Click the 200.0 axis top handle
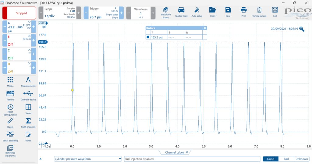The image size is (312, 164). (x=43, y=23)
